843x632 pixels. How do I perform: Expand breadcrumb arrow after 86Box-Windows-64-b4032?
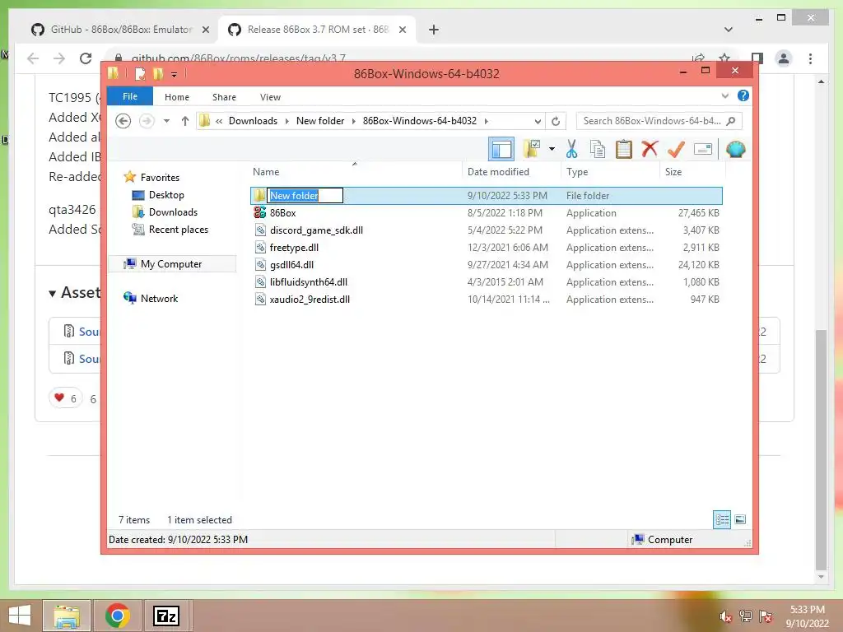click(486, 121)
